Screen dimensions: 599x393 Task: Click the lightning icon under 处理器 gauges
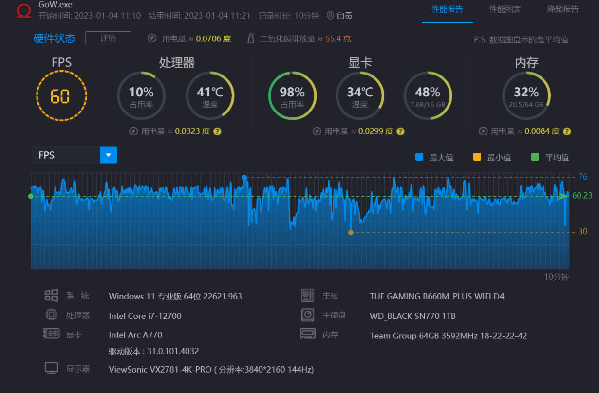click(x=133, y=131)
